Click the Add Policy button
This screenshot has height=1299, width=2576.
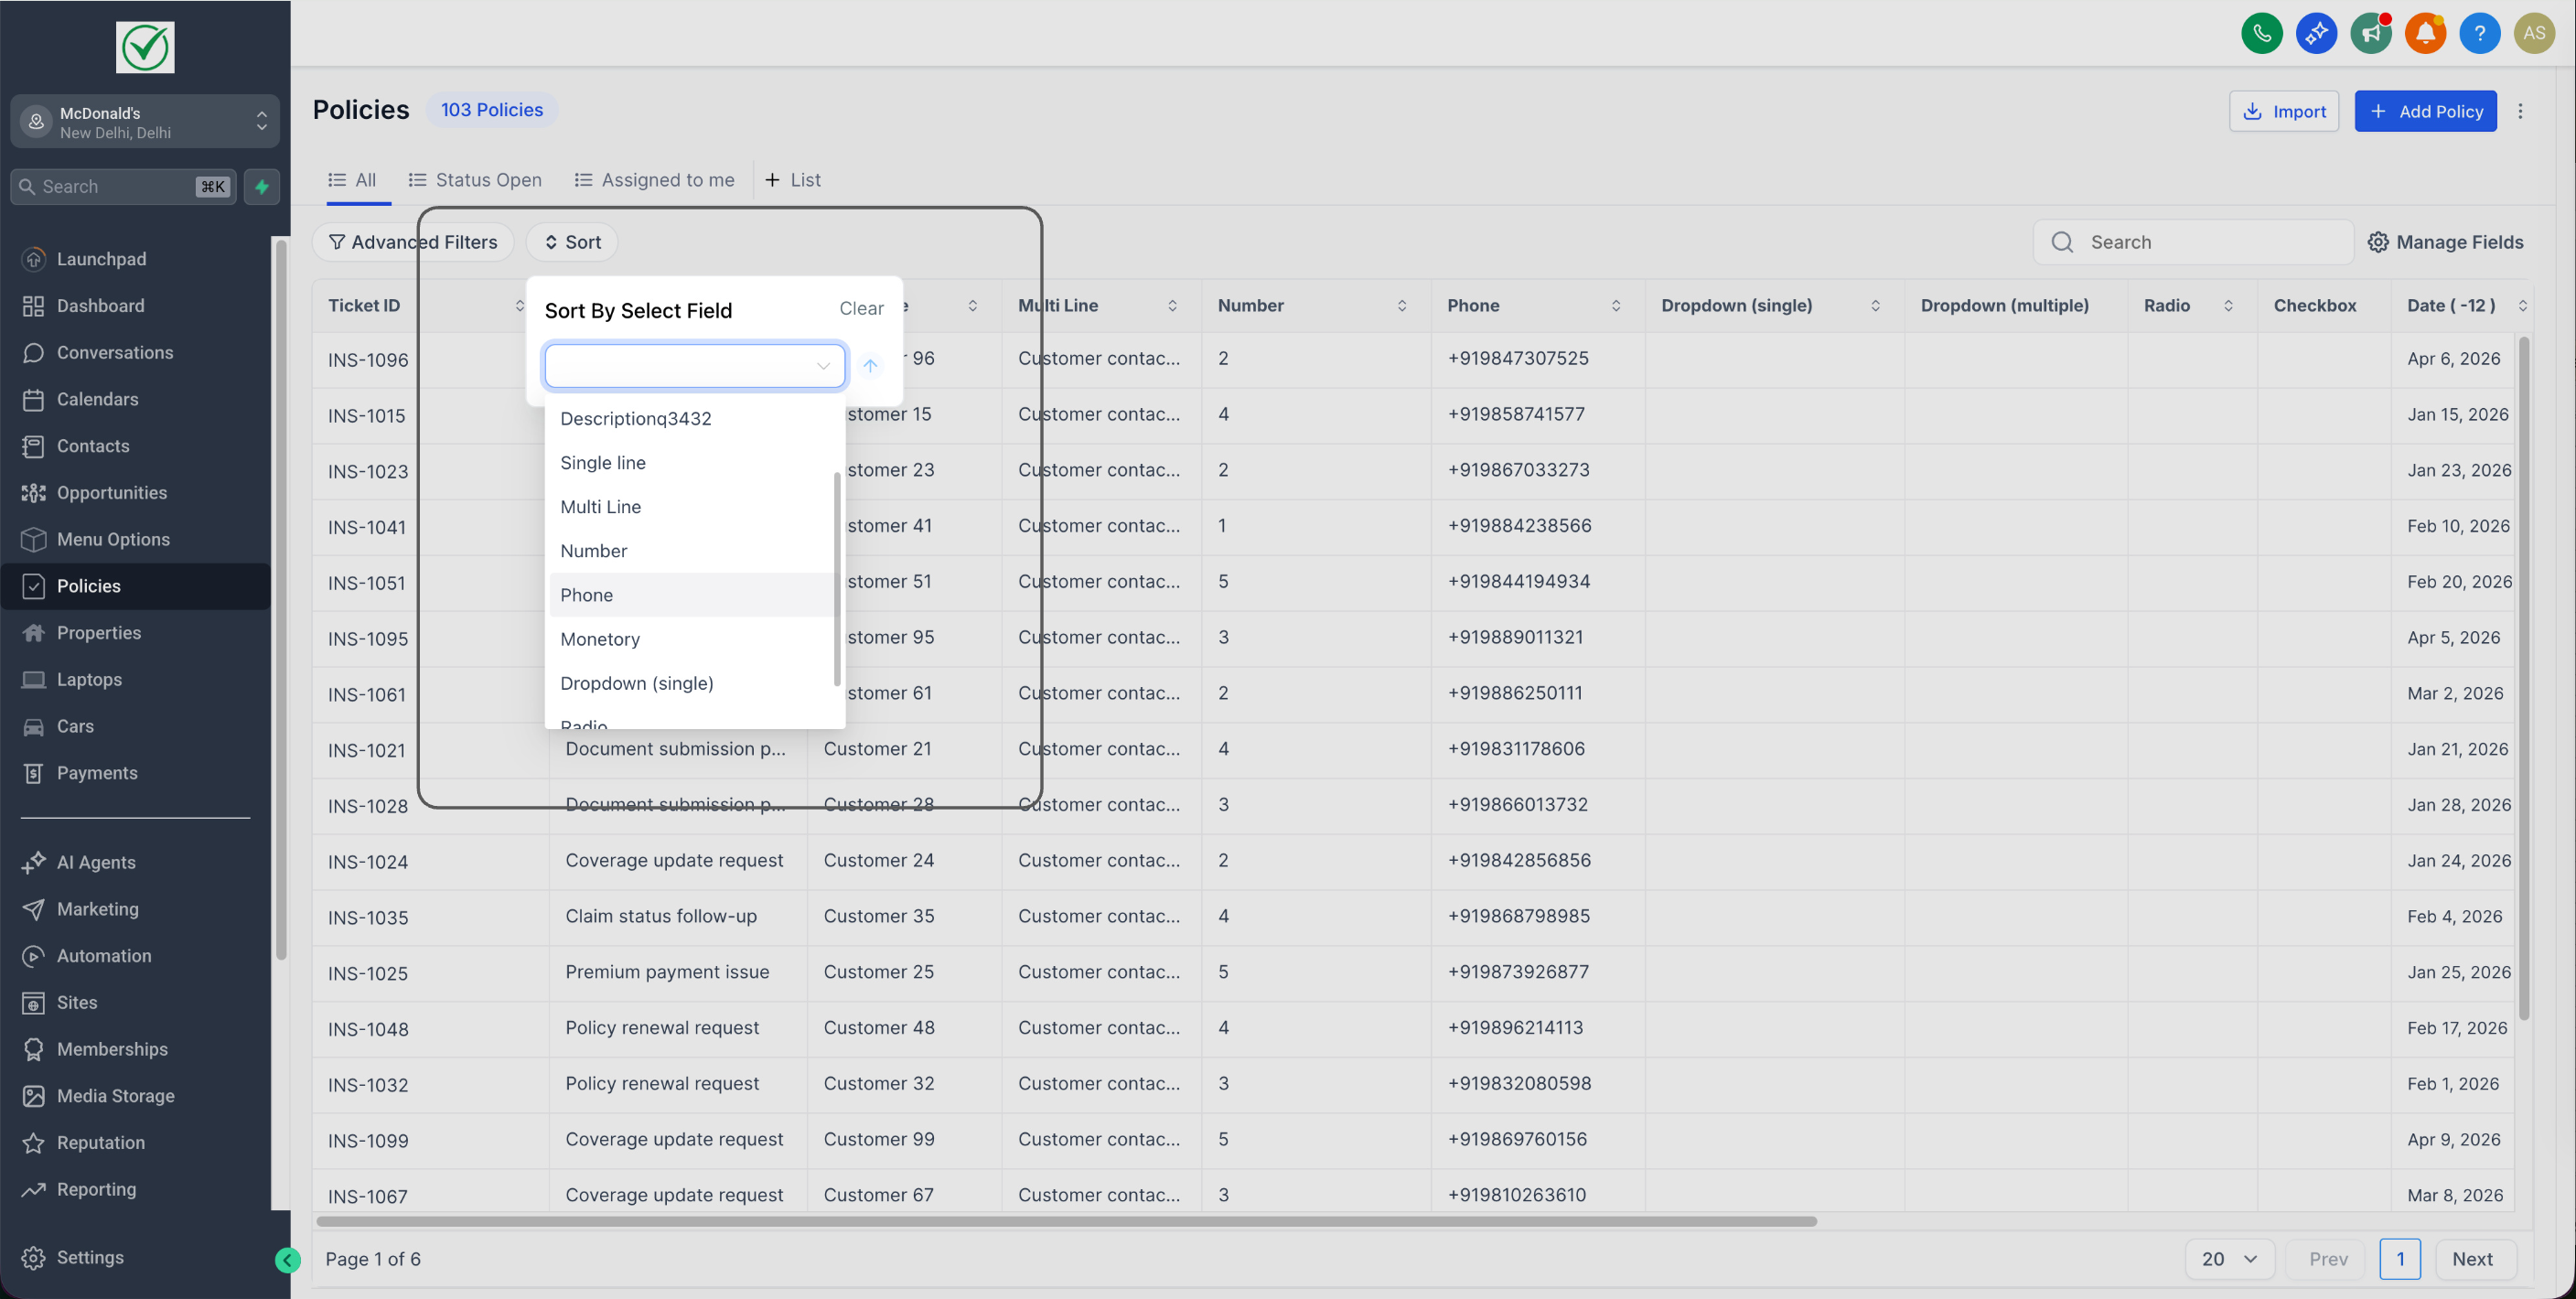pyautogui.click(x=2425, y=111)
